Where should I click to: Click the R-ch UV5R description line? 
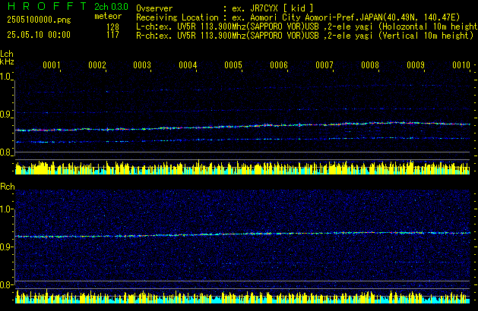[x=305, y=36]
